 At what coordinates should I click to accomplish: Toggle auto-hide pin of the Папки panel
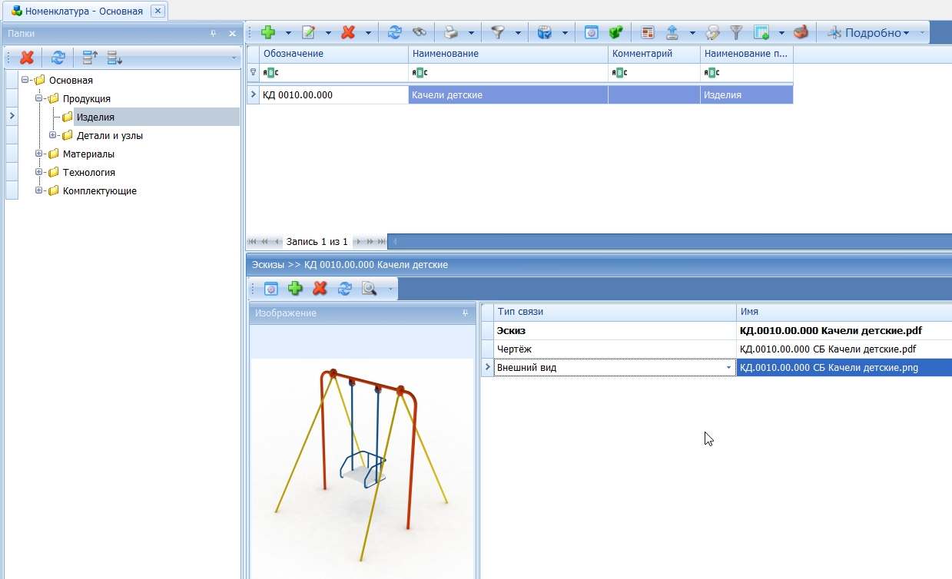click(x=213, y=34)
